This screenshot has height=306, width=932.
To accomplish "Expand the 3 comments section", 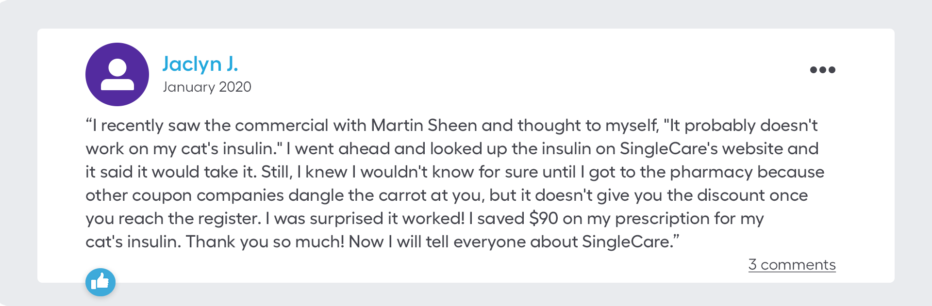I will [792, 265].
